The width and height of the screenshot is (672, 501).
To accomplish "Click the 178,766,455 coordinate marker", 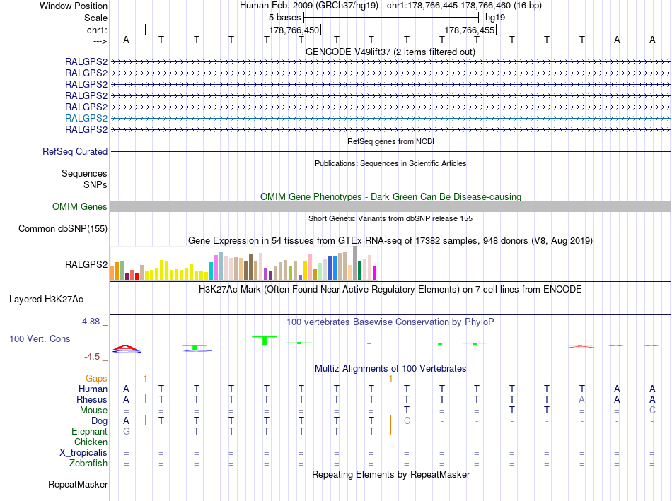I will (469, 30).
